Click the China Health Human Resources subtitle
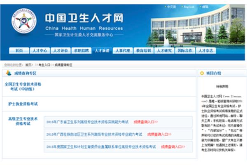The height and width of the screenshot is (165, 247). [x=84, y=28]
